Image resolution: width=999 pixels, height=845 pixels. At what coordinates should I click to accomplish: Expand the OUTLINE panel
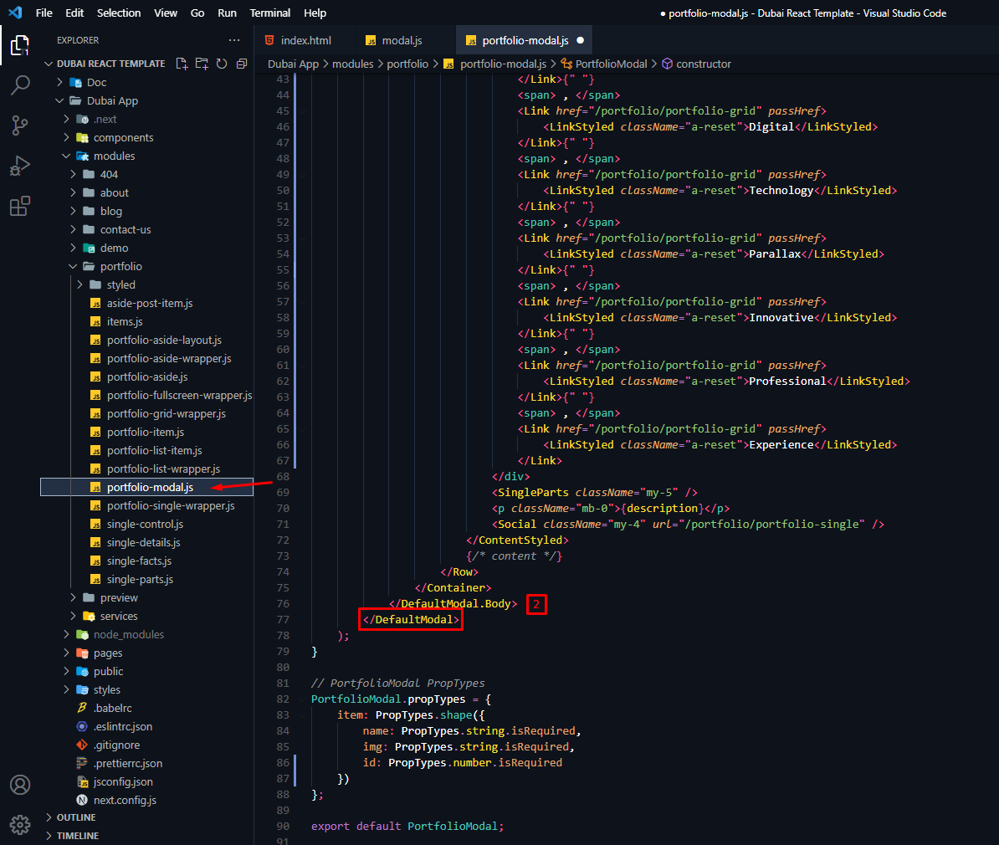[76, 817]
